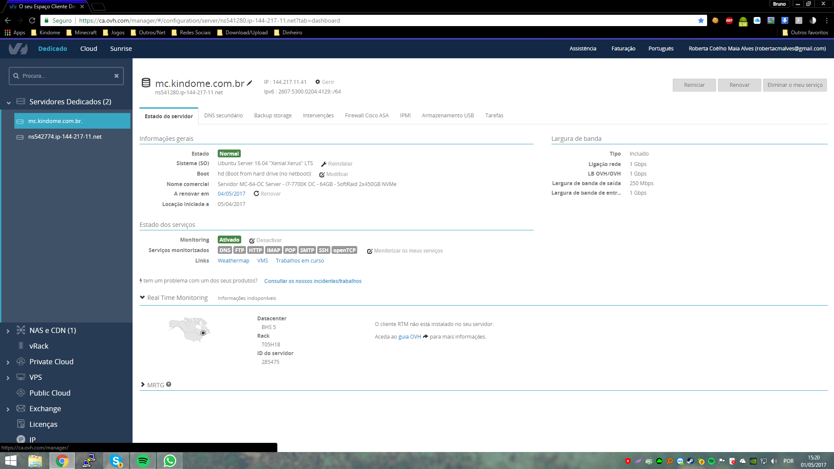This screenshot has height=469, width=834.
Task: Click the Gerir gear icon
Action: point(318,82)
